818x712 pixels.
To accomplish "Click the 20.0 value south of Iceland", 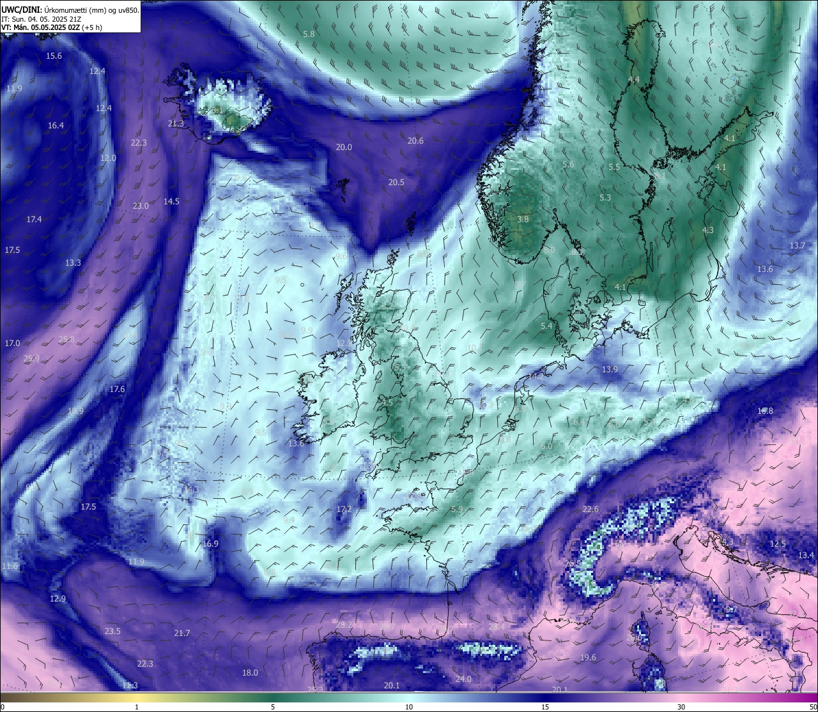I will (x=344, y=148).
